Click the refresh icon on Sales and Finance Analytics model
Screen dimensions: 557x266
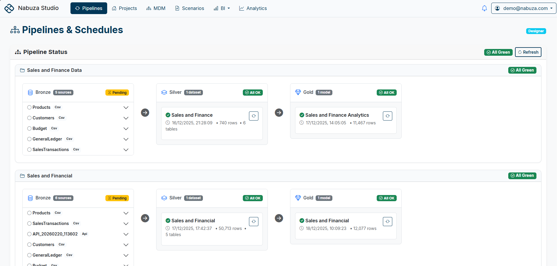[387, 116]
